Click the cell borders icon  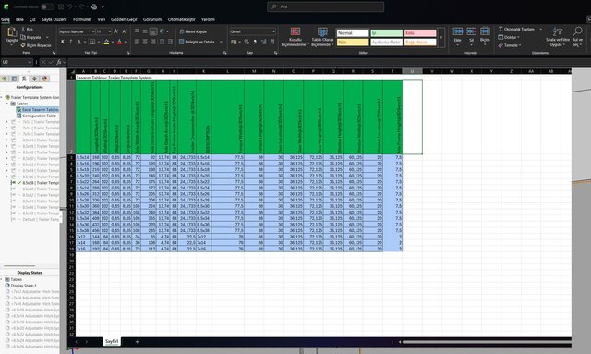92,42
